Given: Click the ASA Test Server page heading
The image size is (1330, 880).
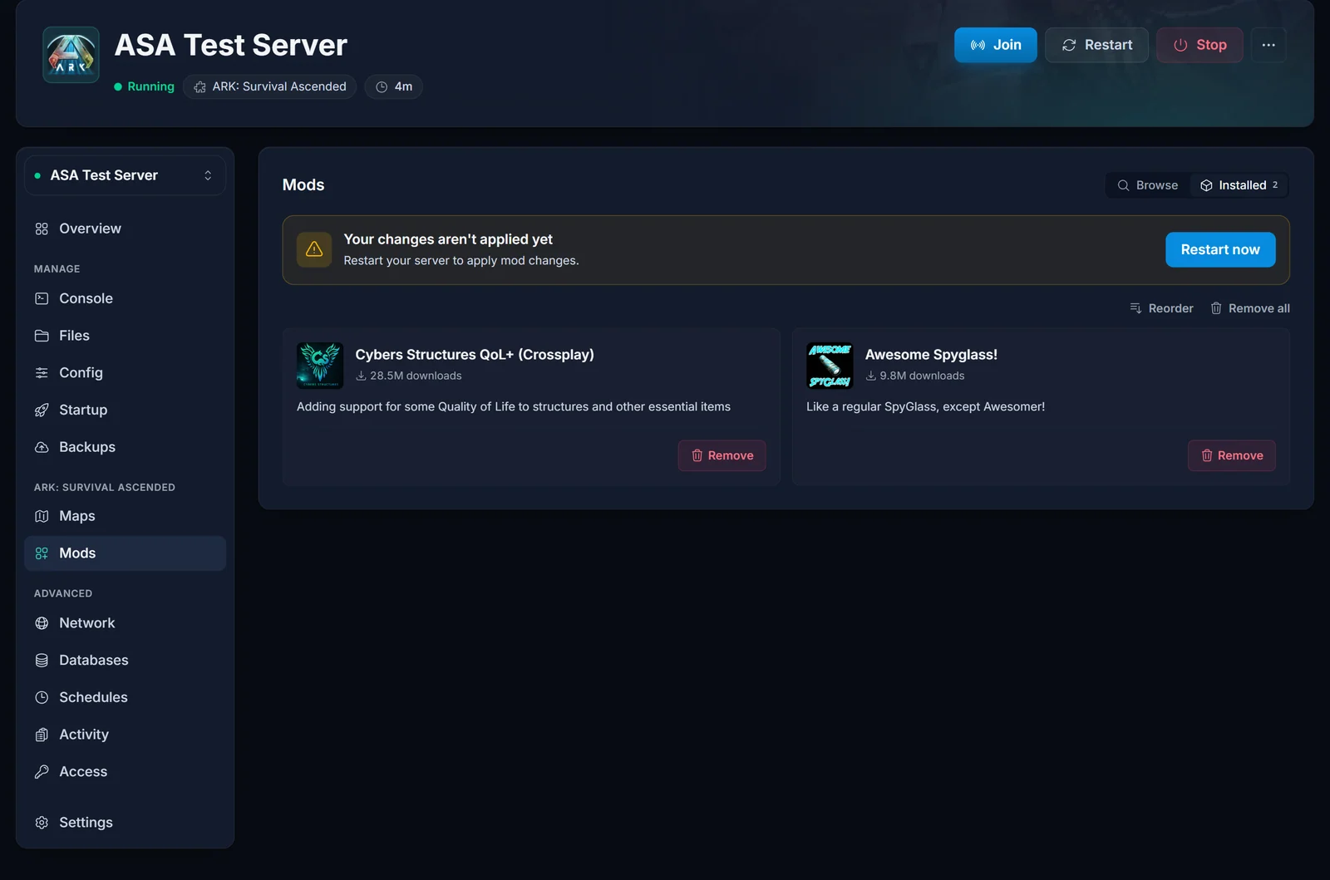Looking at the screenshot, I should tap(230, 45).
